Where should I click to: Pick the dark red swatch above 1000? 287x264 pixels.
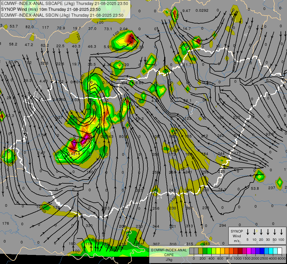coord(240,251)
